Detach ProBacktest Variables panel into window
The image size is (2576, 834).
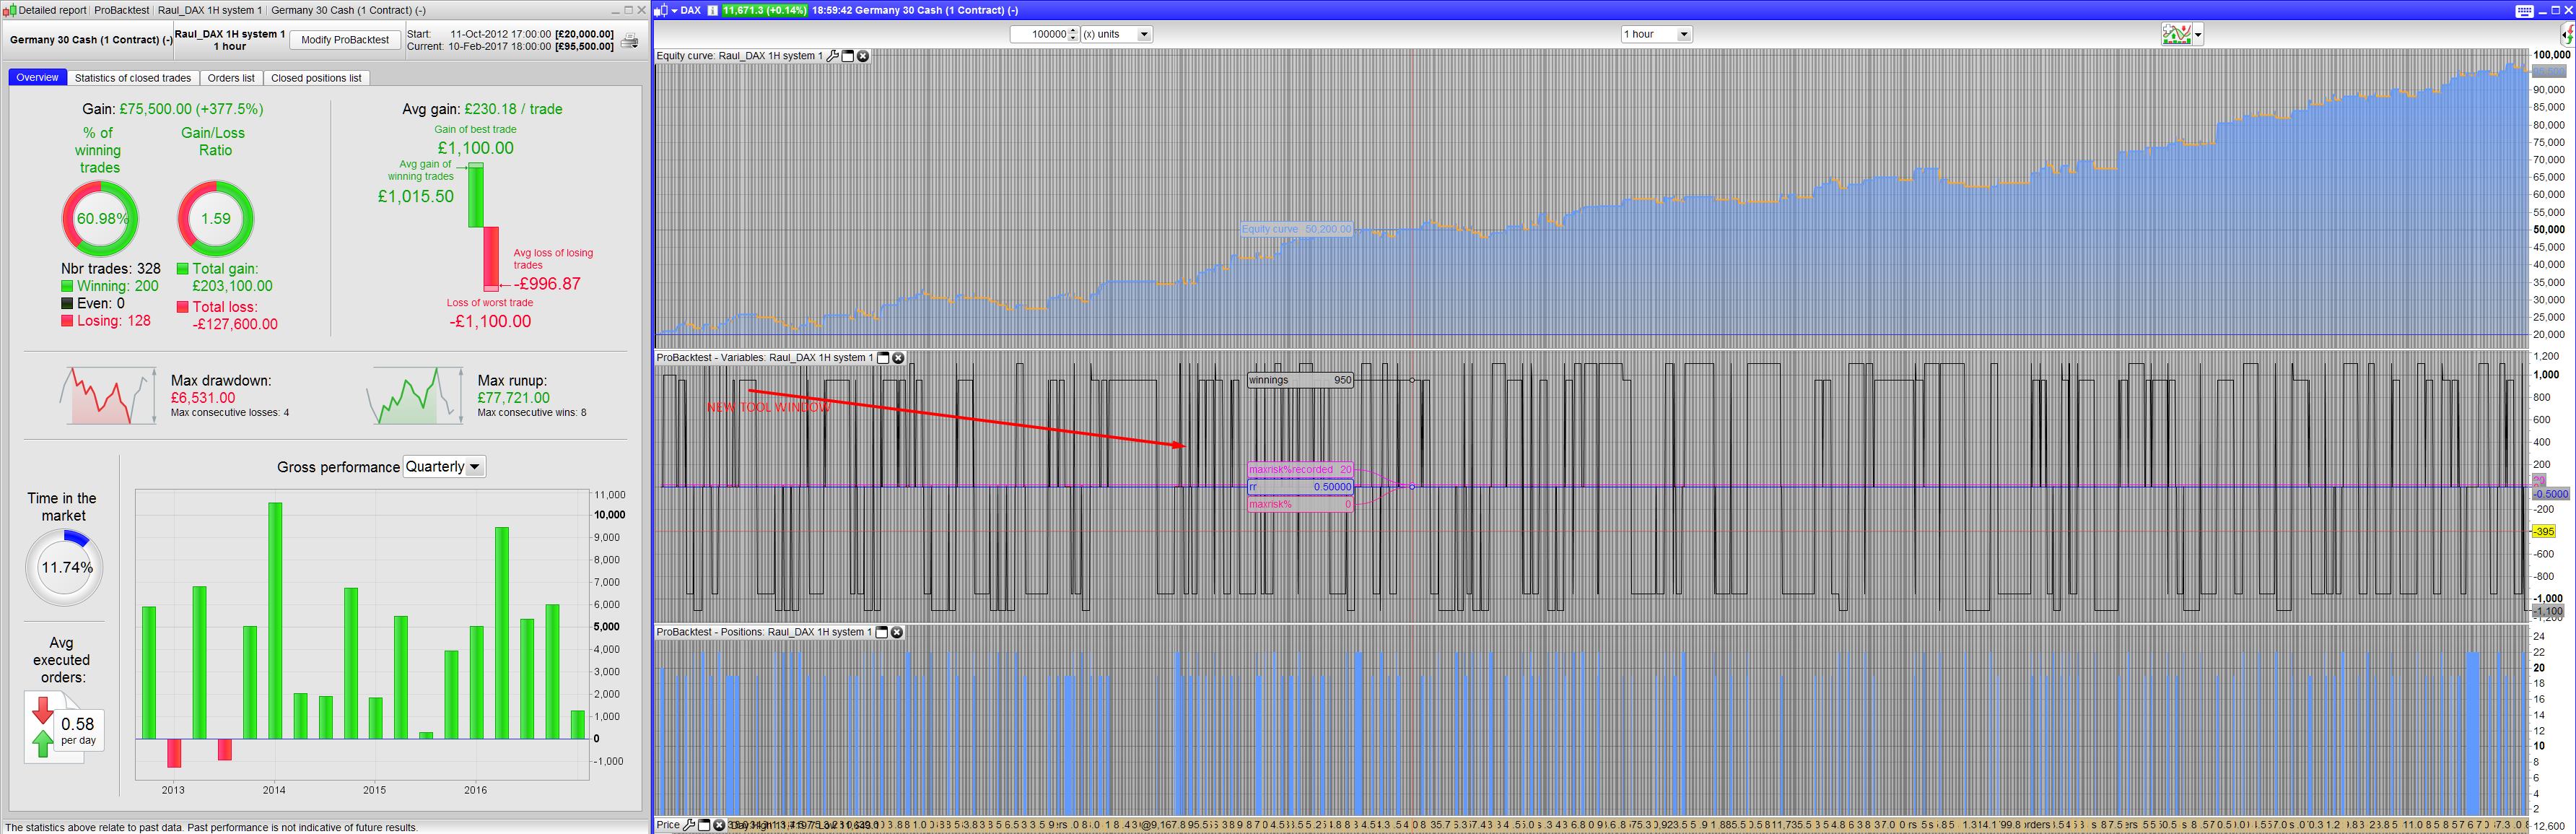coord(883,358)
